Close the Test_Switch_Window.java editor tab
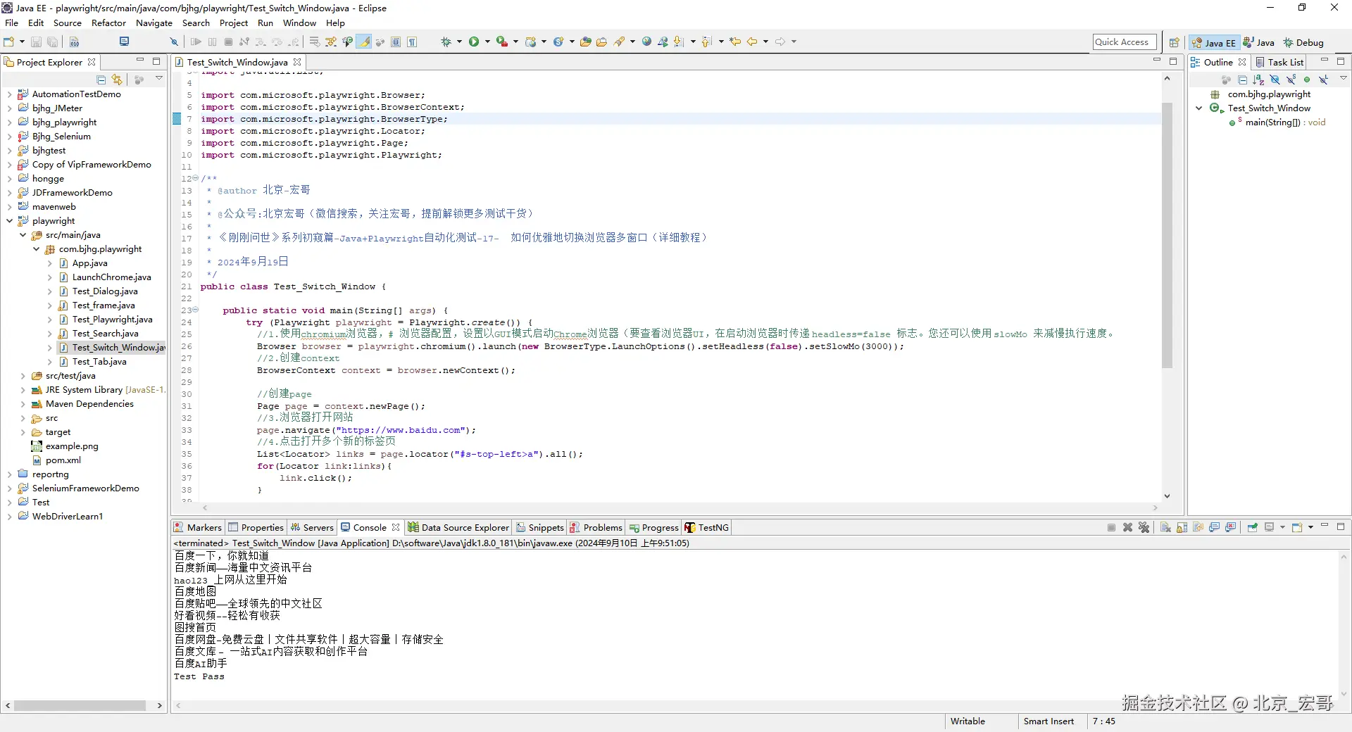Screen dimensions: 1352x732 pyautogui.click(x=297, y=62)
